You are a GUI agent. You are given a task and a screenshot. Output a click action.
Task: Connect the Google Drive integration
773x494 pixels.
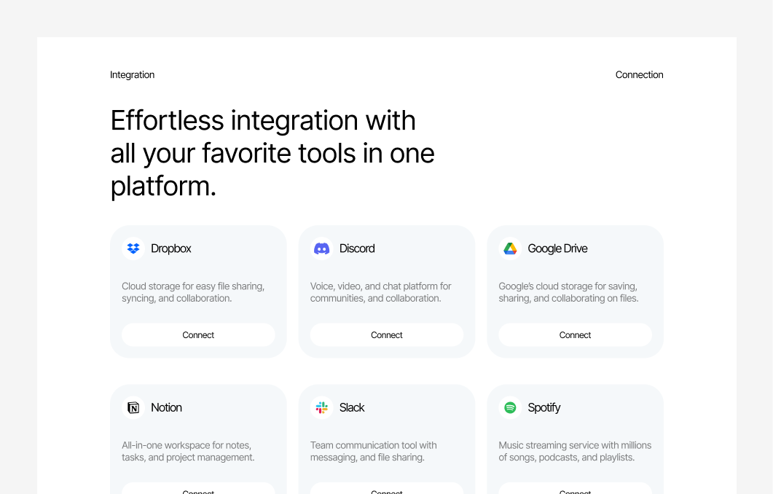tap(575, 334)
